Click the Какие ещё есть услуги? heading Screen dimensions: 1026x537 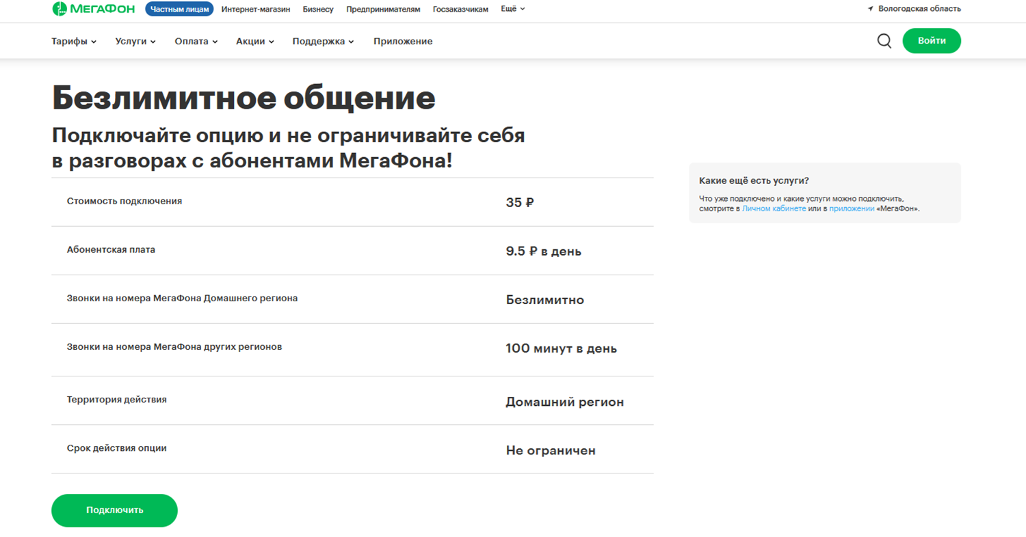click(754, 181)
